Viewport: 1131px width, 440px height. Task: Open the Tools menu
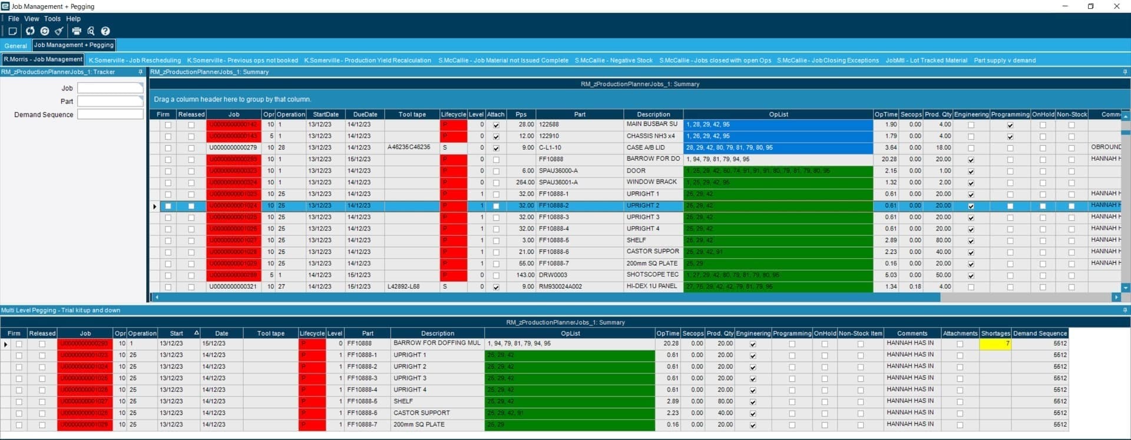pyautogui.click(x=52, y=19)
